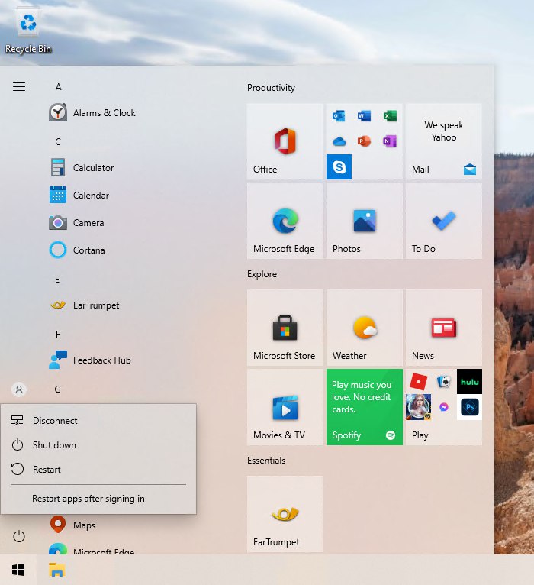
Task: Click the letter A section header
Action: [x=59, y=87]
